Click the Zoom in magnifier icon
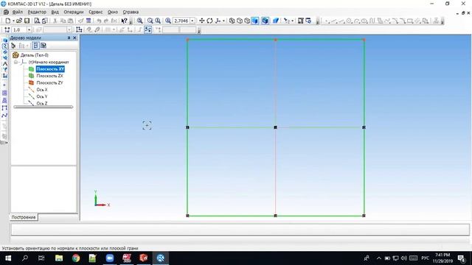This screenshot has height=265, width=472. point(150,21)
